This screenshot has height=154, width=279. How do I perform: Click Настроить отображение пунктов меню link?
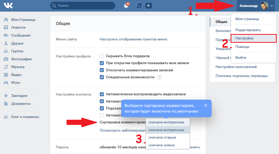click(x=133, y=39)
